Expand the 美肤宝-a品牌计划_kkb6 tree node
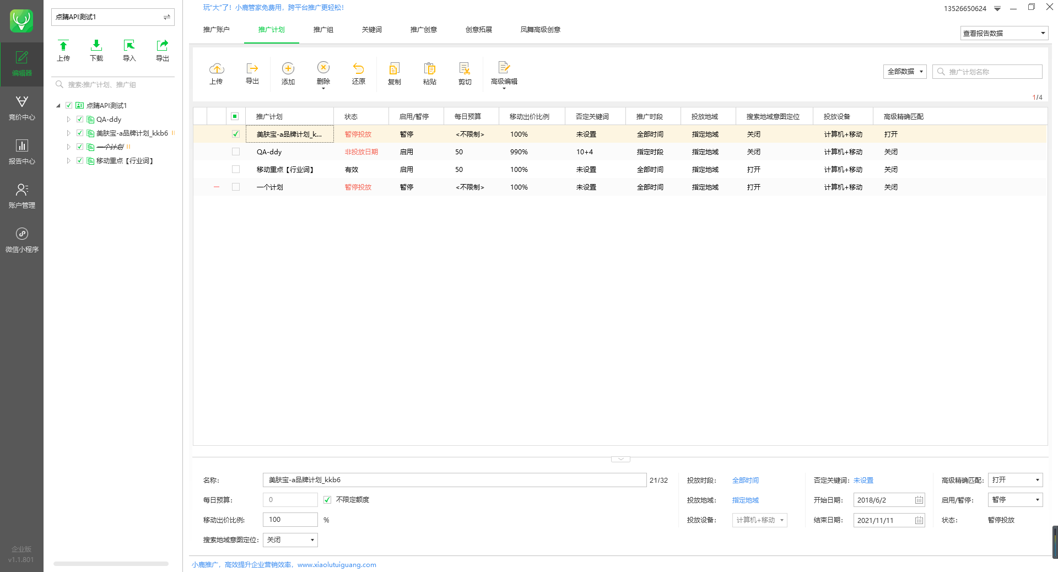This screenshot has width=1058, height=572. [68, 133]
